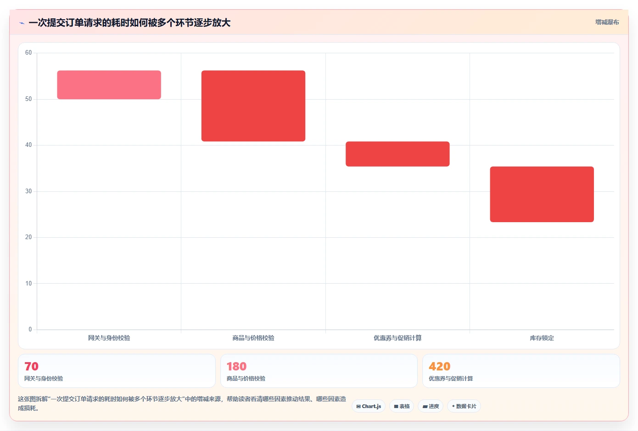
Task: Click the axis label 优惠券与促销计算
Action: [x=397, y=338]
